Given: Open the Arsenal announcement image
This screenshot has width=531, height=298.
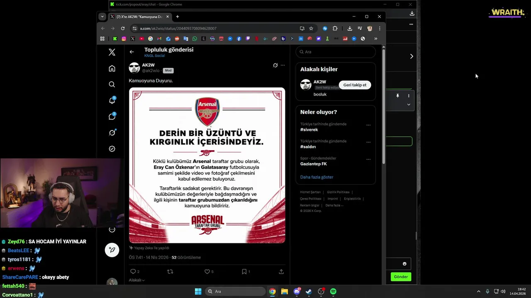Looking at the screenshot, I should point(207,166).
